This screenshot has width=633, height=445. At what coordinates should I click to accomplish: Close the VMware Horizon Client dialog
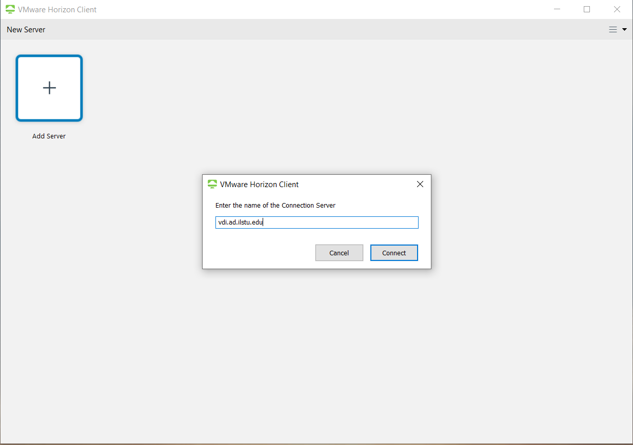pos(420,184)
